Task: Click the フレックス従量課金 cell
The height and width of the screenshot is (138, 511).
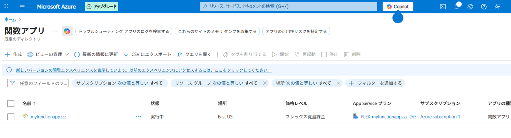Action: coord(305,117)
